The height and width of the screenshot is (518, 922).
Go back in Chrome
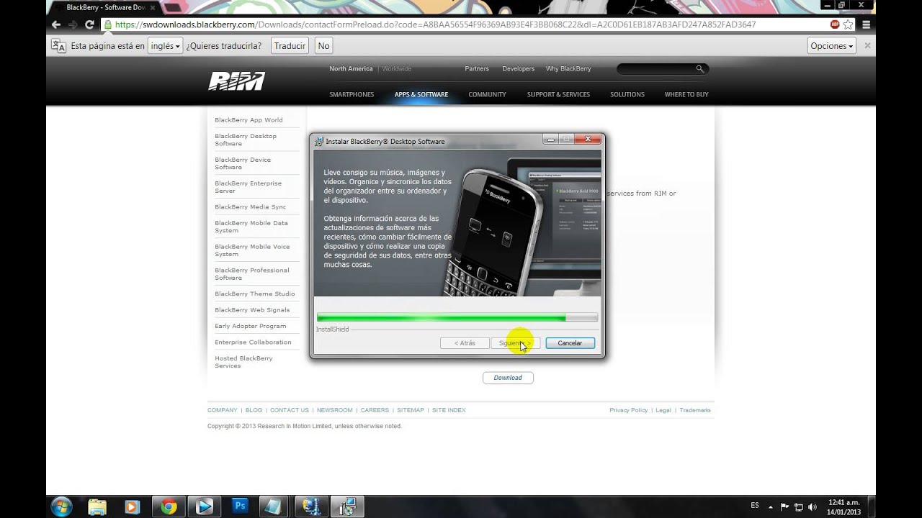(56, 24)
